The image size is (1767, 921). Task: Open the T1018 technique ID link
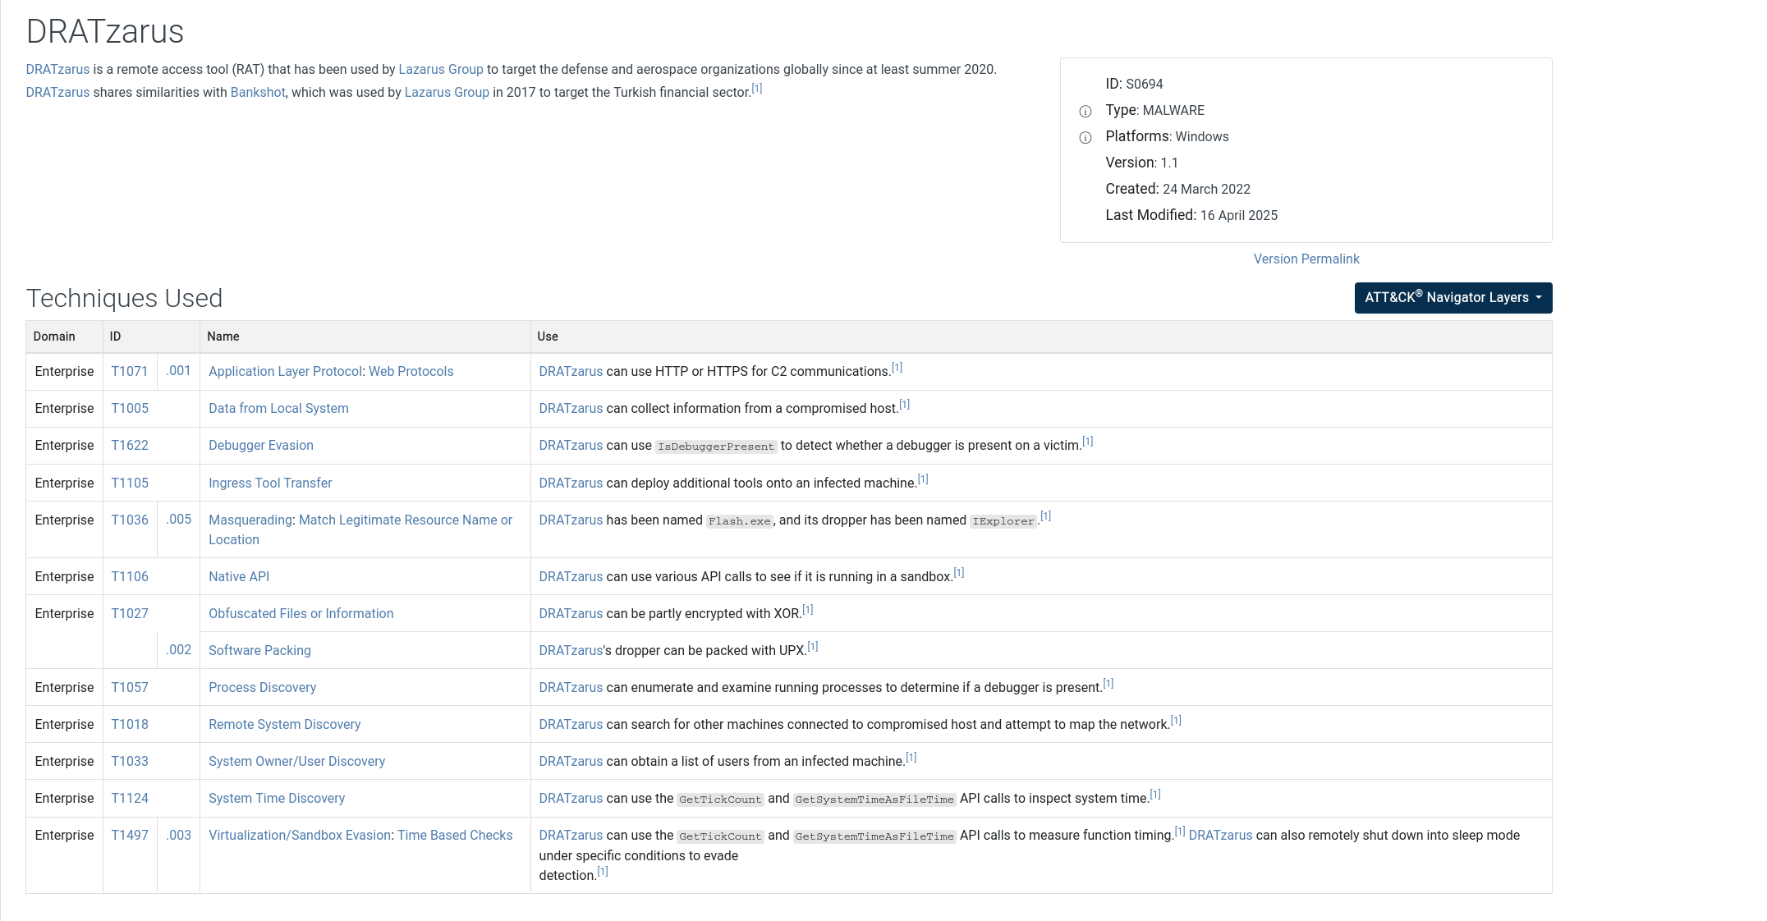(x=130, y=724)
